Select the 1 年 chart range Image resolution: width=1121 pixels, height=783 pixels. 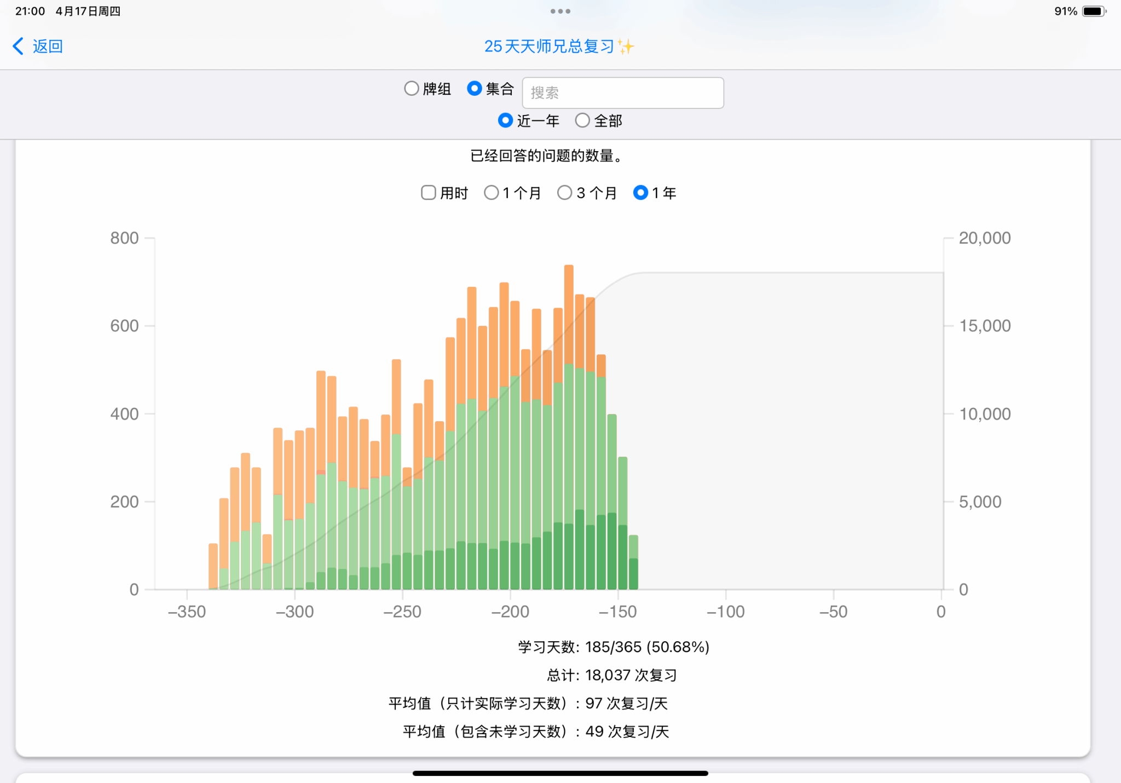(640, 193)
